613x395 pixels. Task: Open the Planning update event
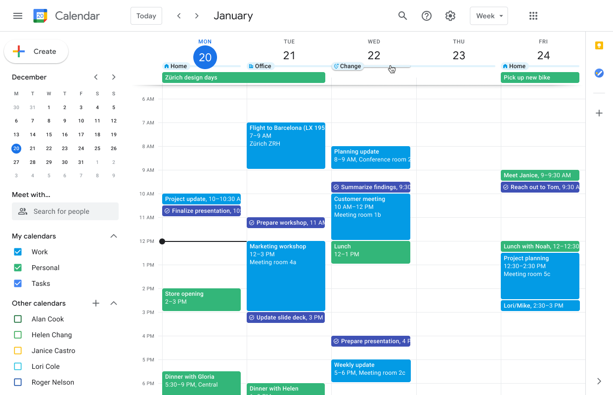click(371, 158)
